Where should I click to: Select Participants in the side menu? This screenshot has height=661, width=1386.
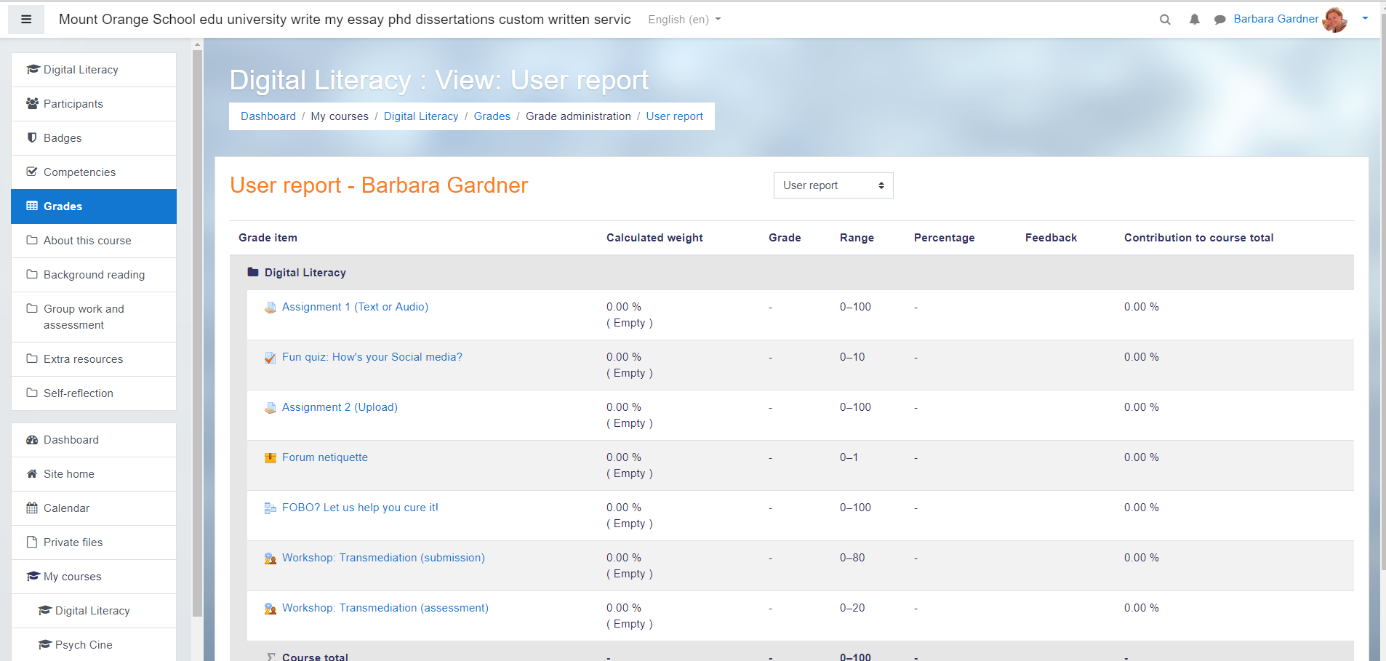[73, 104]
